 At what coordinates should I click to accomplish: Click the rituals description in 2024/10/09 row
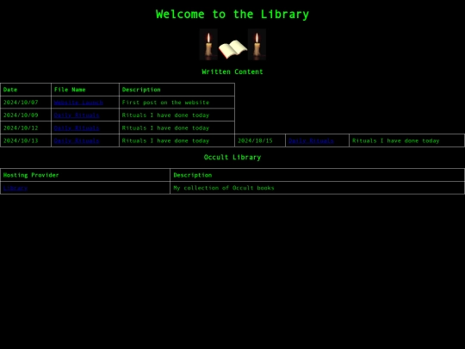pos(166,115)
